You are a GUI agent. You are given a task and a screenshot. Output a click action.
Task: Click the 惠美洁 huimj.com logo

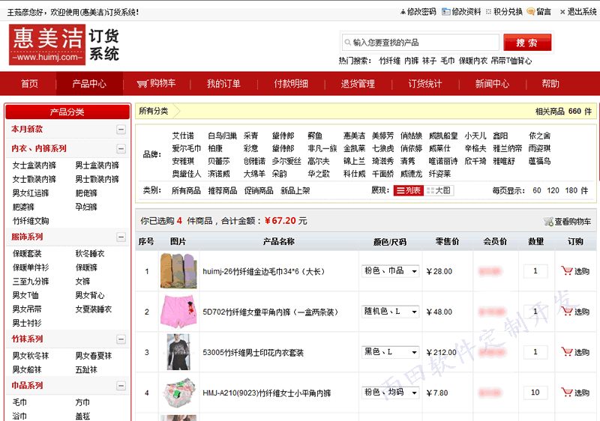(47, 45)
